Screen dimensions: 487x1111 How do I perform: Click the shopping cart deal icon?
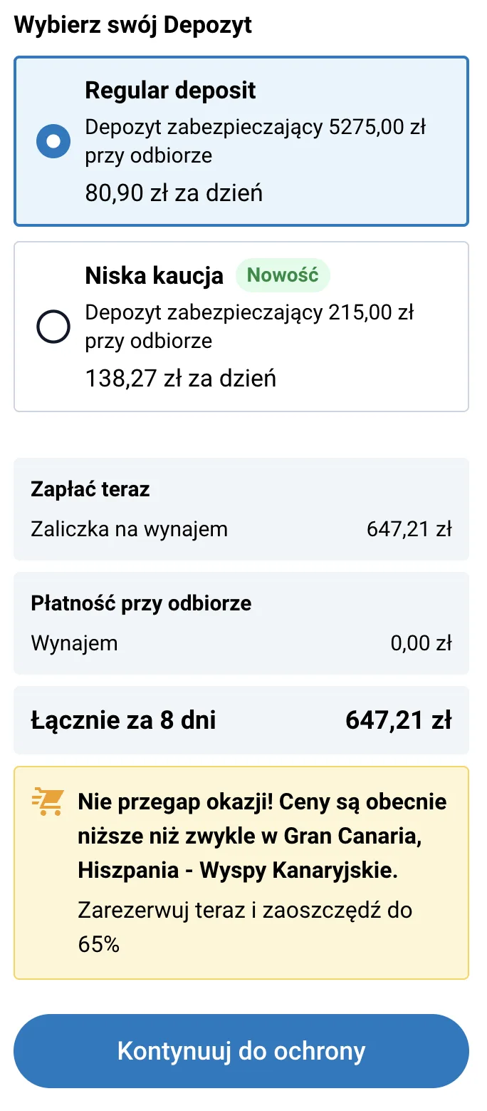(x=48, y=802)
